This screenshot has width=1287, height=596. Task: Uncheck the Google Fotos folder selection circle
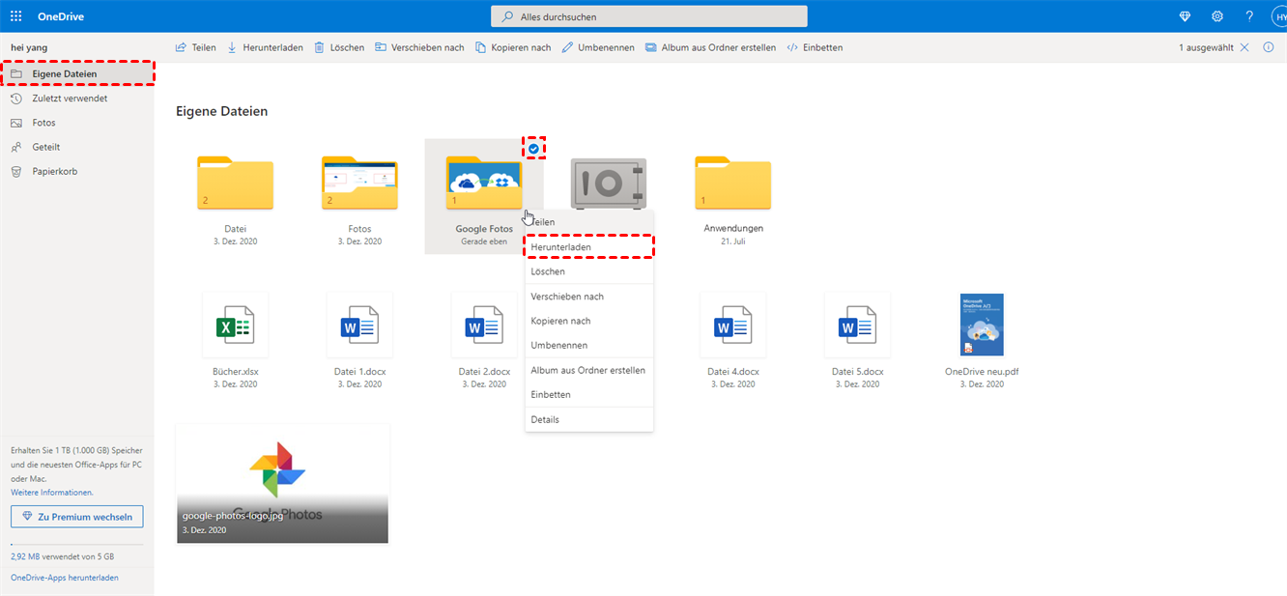click(x=534, y=149)
